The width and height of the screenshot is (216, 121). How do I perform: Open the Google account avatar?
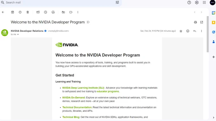[213, 3]
